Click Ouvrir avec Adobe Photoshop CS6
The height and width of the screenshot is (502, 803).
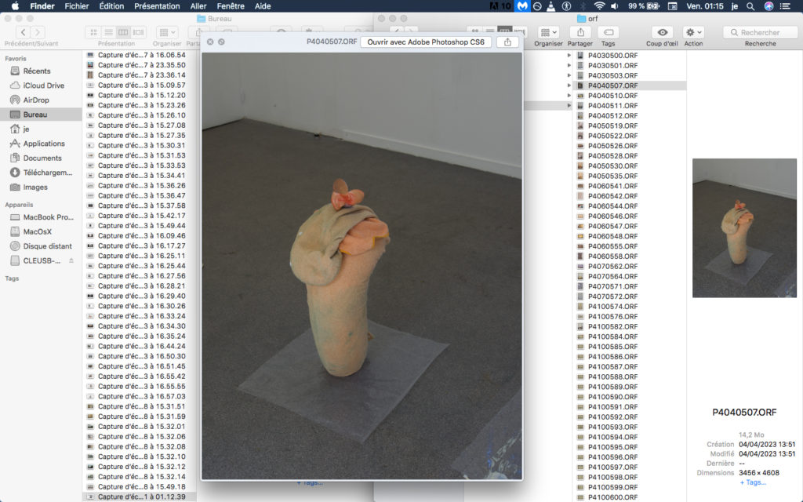pyautogui.click(x=426, y=42)
